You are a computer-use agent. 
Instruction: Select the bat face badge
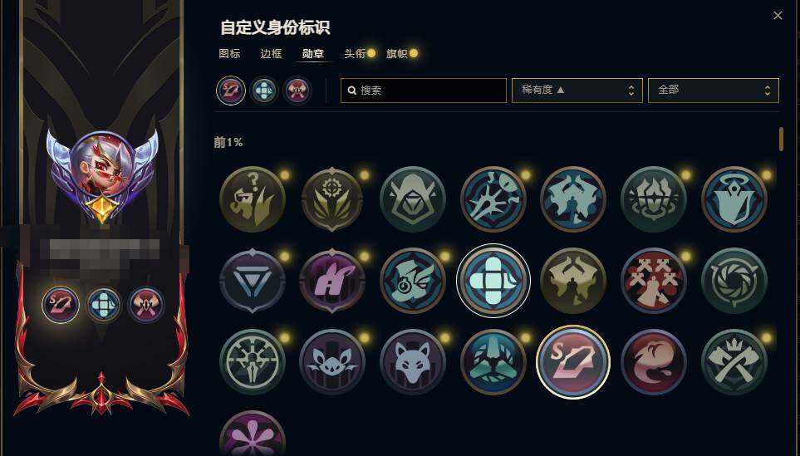(x=332, y=362)
